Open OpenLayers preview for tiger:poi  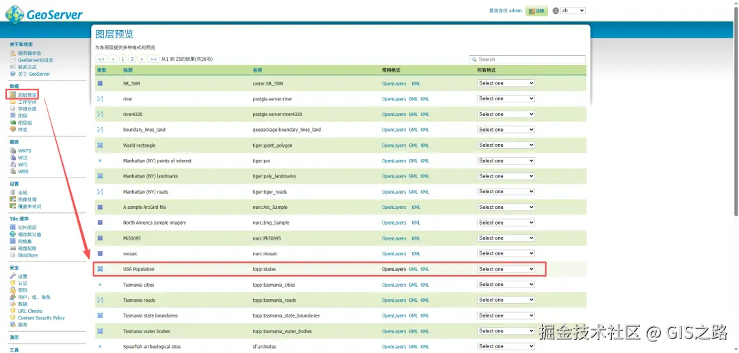coord(393,160)
